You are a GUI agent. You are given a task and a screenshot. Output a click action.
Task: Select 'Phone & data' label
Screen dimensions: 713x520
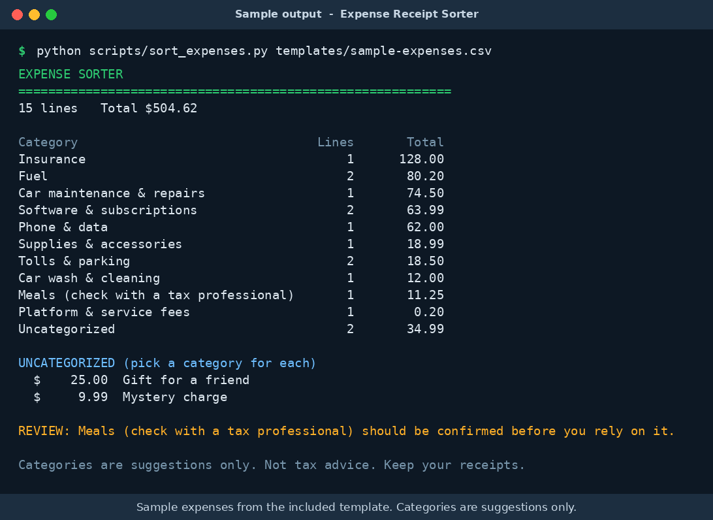[x=63, y=227]
